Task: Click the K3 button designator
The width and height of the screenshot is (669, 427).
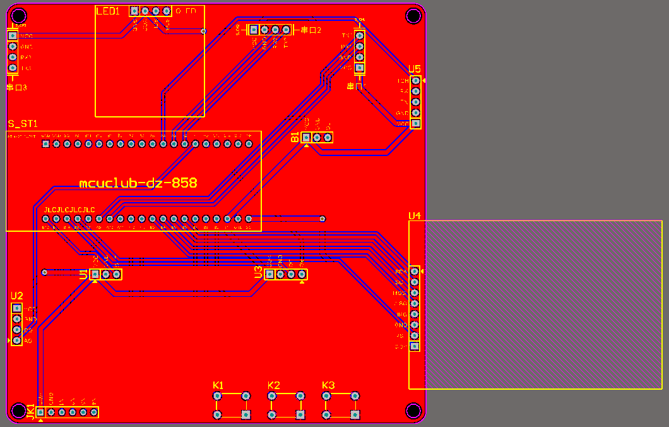Action: 328,385
